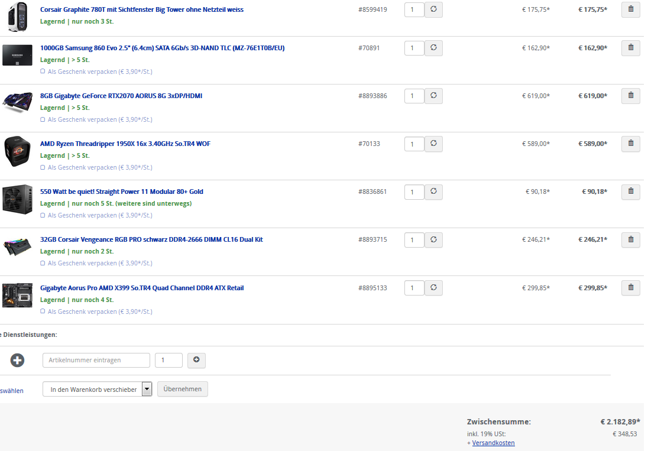The height and width of the screenshot is (451, 648).
Task: Enable gift wrapping for Samsung 860 Evo
Action: coord(43,72)
